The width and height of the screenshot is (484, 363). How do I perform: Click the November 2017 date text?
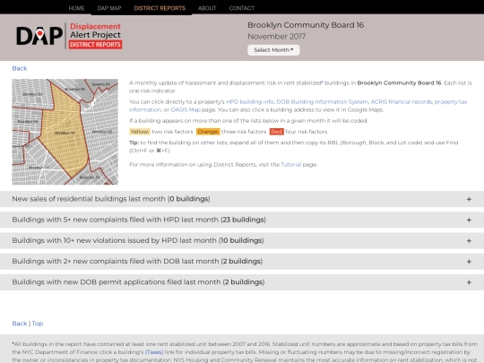point(277,37)
